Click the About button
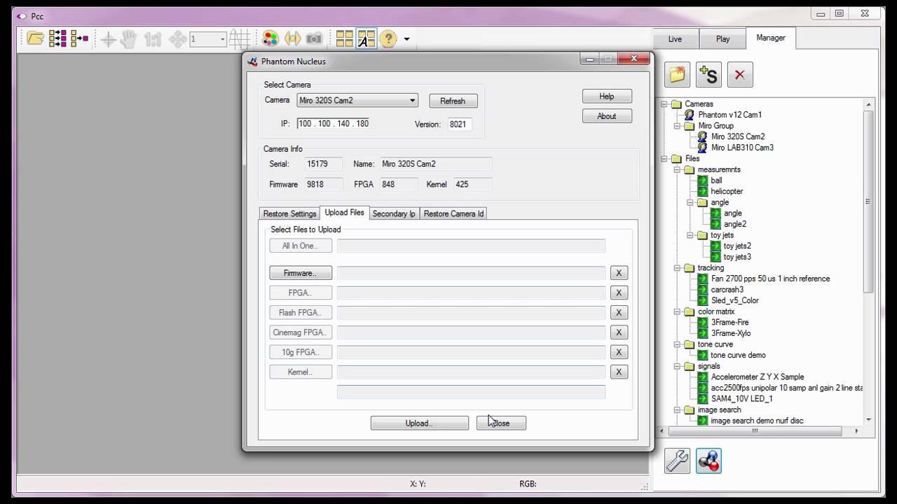897x504 pixels. pyautogui.click(x=607, y=116)
